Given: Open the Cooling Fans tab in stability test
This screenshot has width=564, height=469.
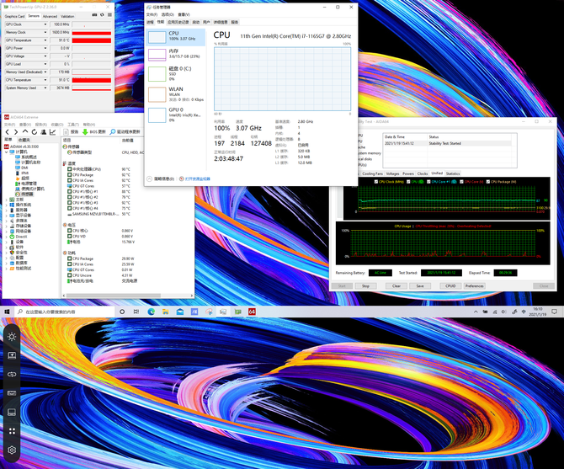Looking at the screenshot, I should point(372,173).
